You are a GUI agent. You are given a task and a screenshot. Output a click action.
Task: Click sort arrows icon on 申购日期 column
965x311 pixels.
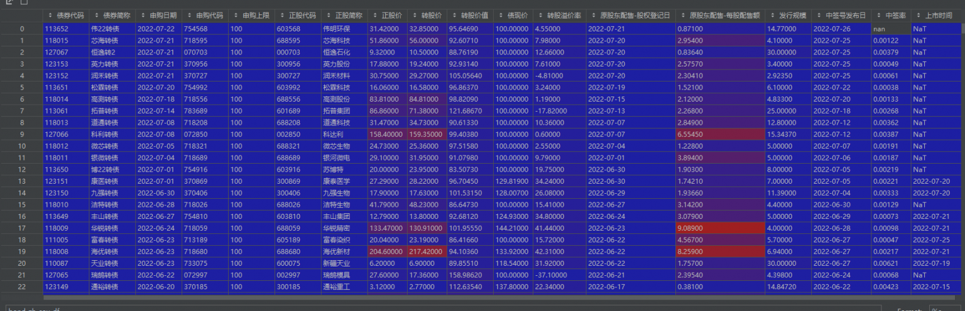[x=143, y=14]
